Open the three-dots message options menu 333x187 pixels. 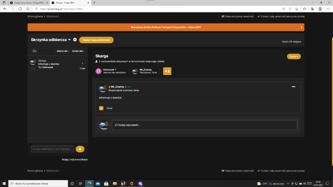(x=293, y=87)
